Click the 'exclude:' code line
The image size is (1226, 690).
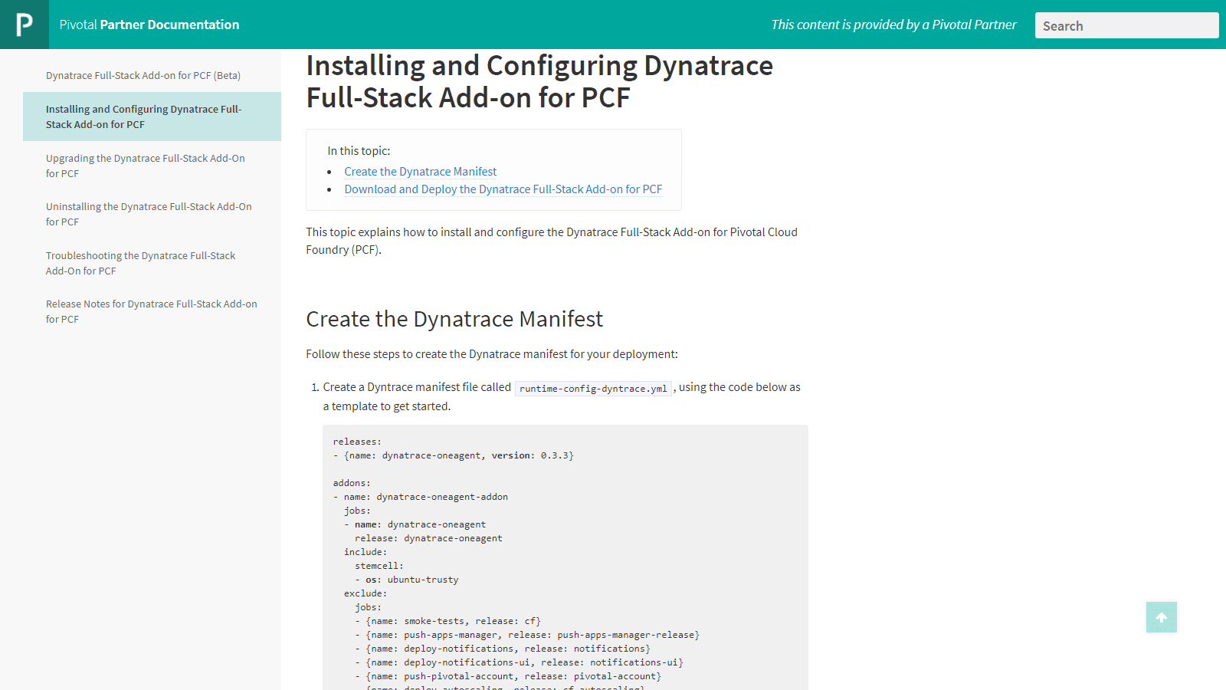[366, 593]
